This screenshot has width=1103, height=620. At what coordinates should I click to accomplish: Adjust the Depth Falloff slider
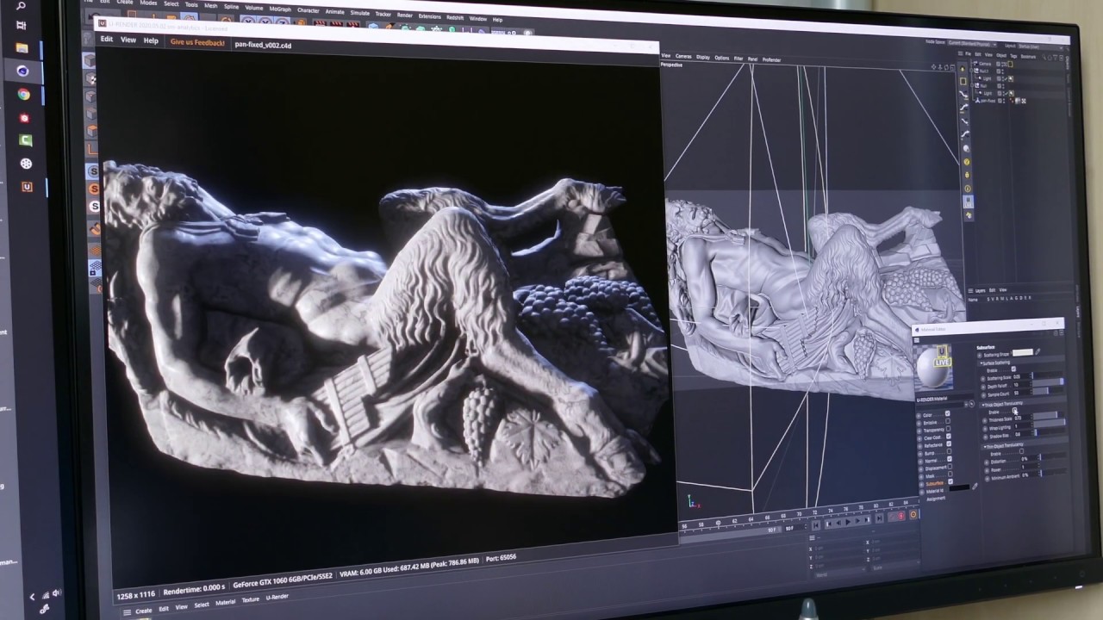1048,382
